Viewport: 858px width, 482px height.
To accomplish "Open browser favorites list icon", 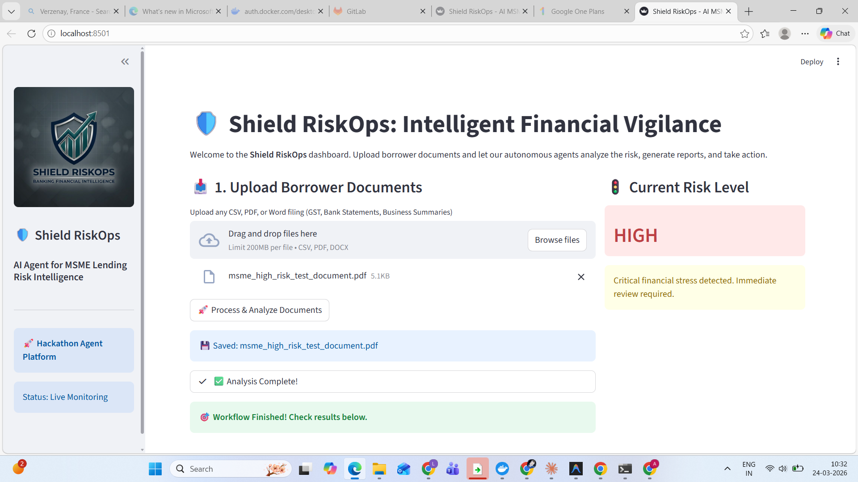I will point(765,33).
